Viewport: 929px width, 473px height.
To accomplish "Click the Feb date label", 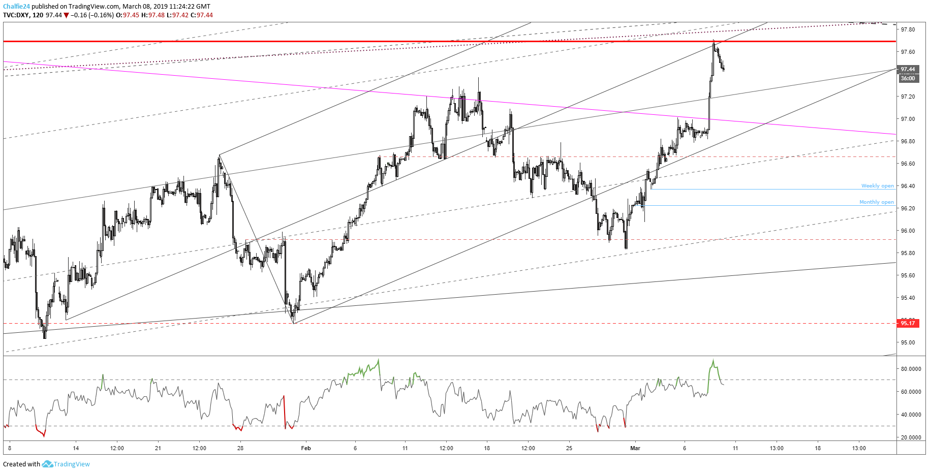I will click(306, 448).
